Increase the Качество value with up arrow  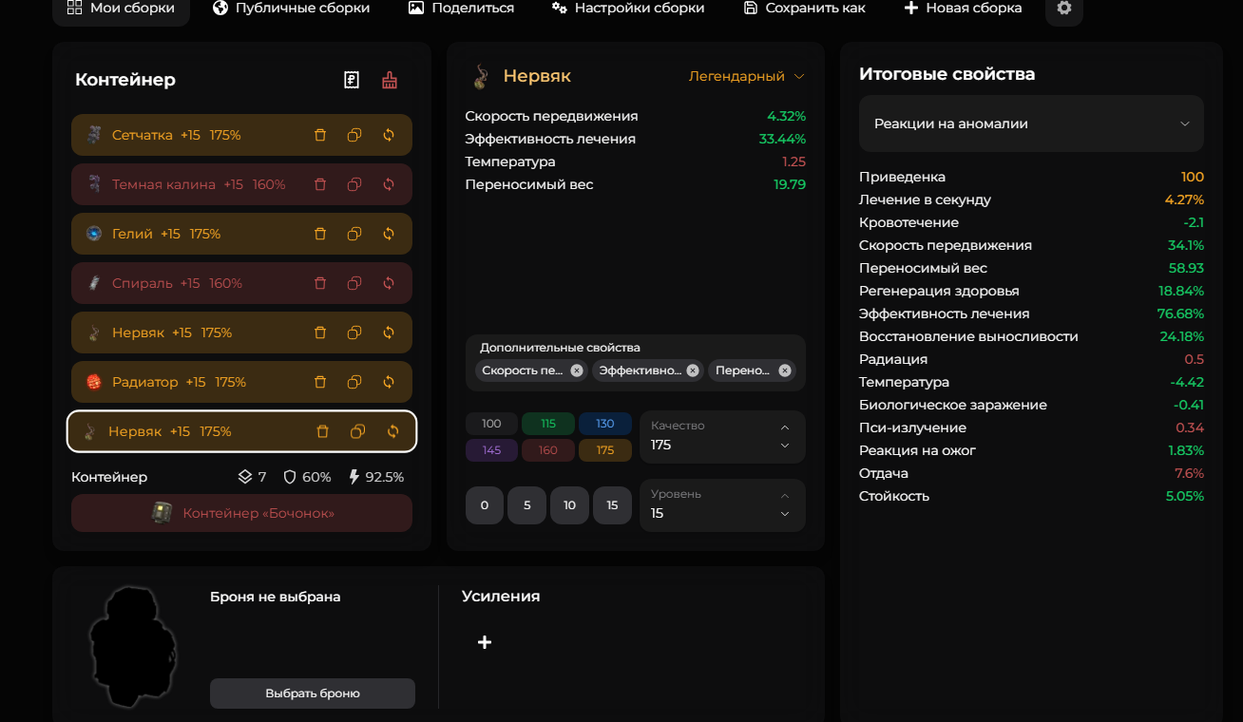coord(785,427)
